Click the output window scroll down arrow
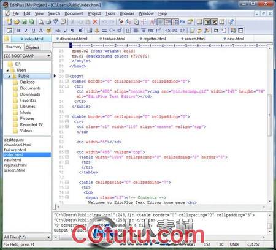 click(x=270, y=232)
